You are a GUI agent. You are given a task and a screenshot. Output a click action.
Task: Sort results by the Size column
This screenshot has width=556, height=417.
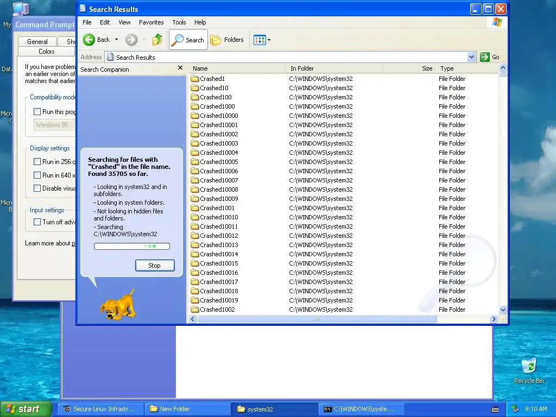click(409, 68)
